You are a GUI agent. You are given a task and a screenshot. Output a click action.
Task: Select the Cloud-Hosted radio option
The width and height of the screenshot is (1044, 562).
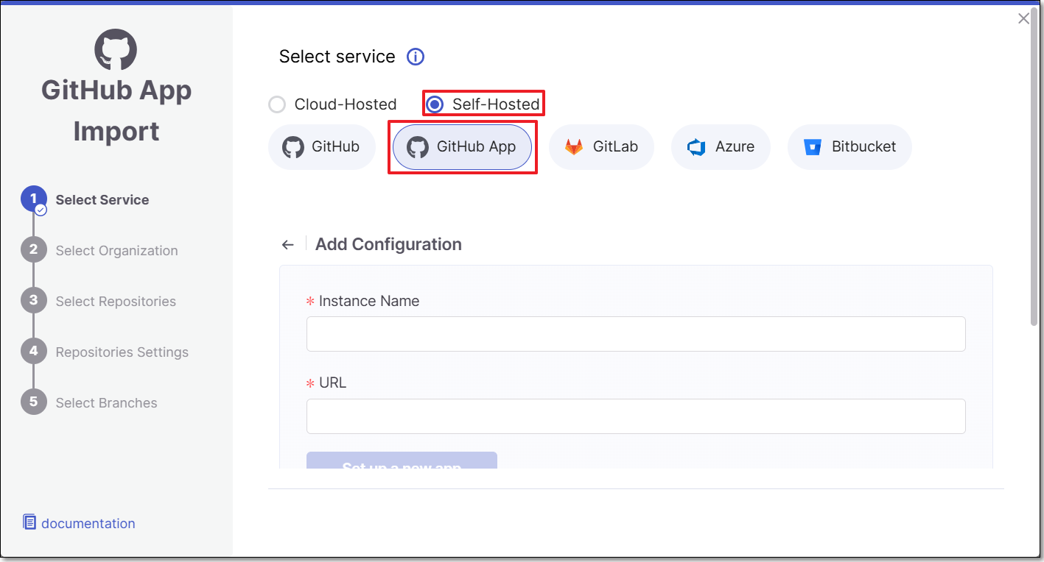coord(277,104)
